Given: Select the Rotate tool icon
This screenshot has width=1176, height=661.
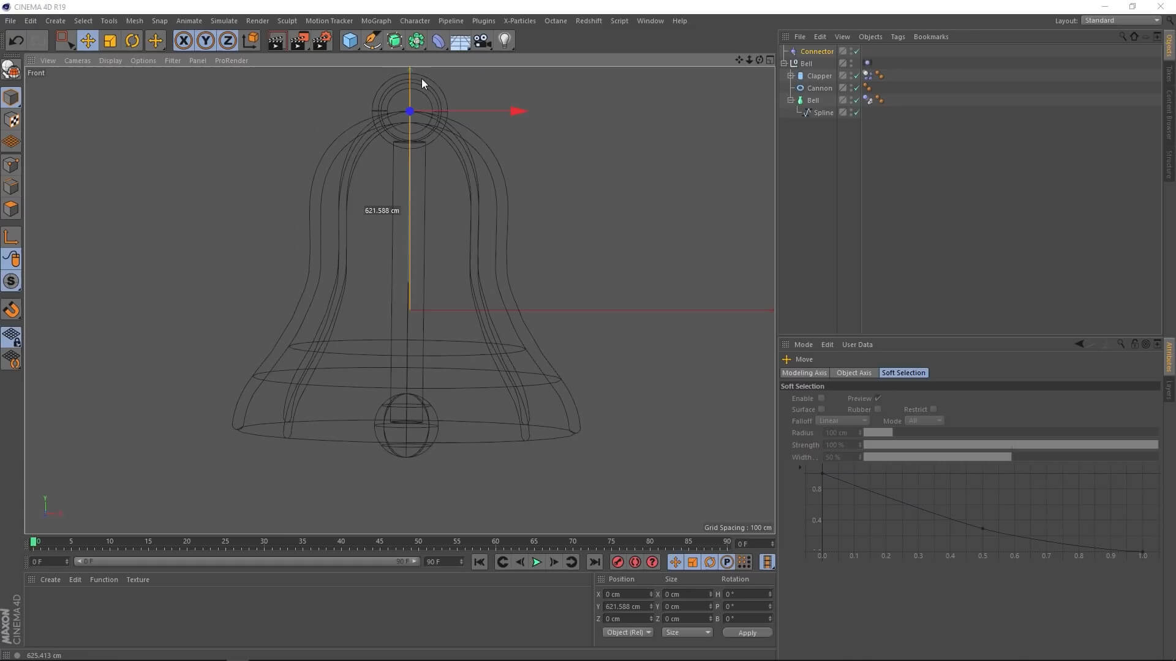Looking at the screenshot, I should coord(132,41).
